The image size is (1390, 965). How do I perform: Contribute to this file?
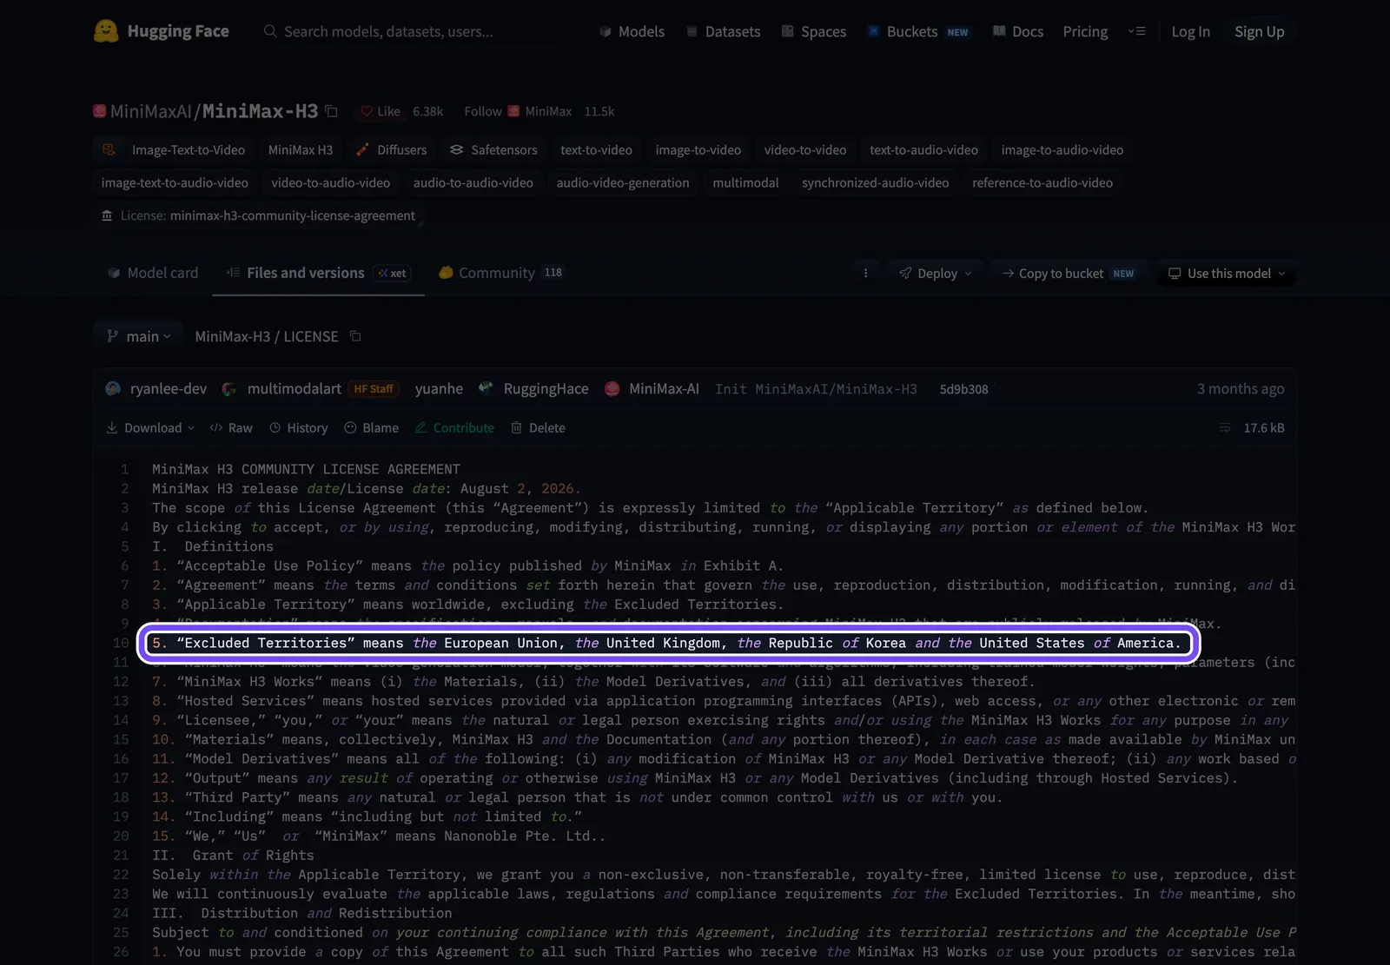454,427
